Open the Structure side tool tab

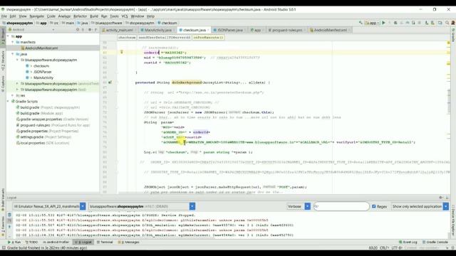pyautogui.click(x=3, y=60)
